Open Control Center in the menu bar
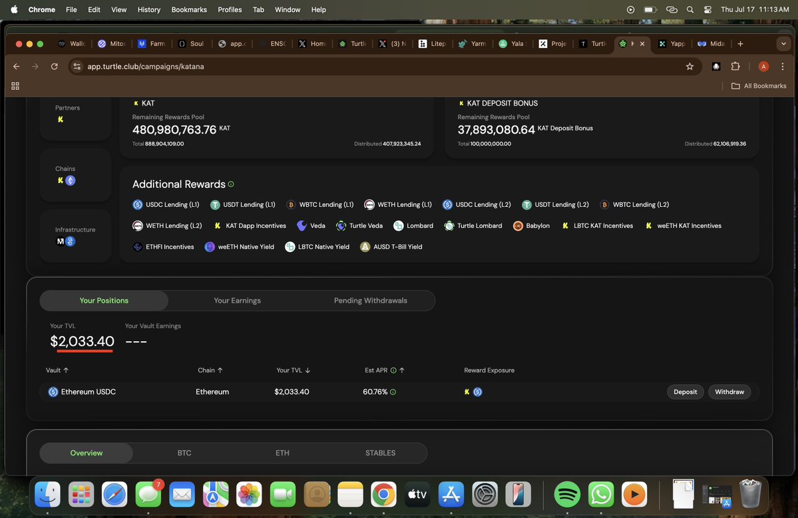Image resolution: width=798 pixels, height=518 pixels. tap(707, 10)
